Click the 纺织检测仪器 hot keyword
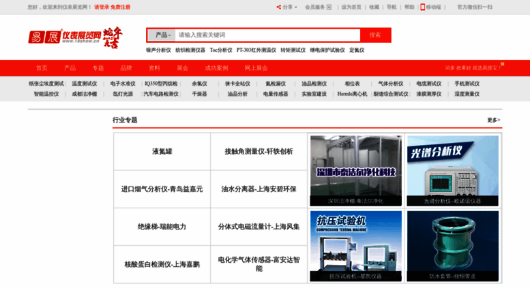The height and width of the screenshot is (288, 530). tap(190, 50)
